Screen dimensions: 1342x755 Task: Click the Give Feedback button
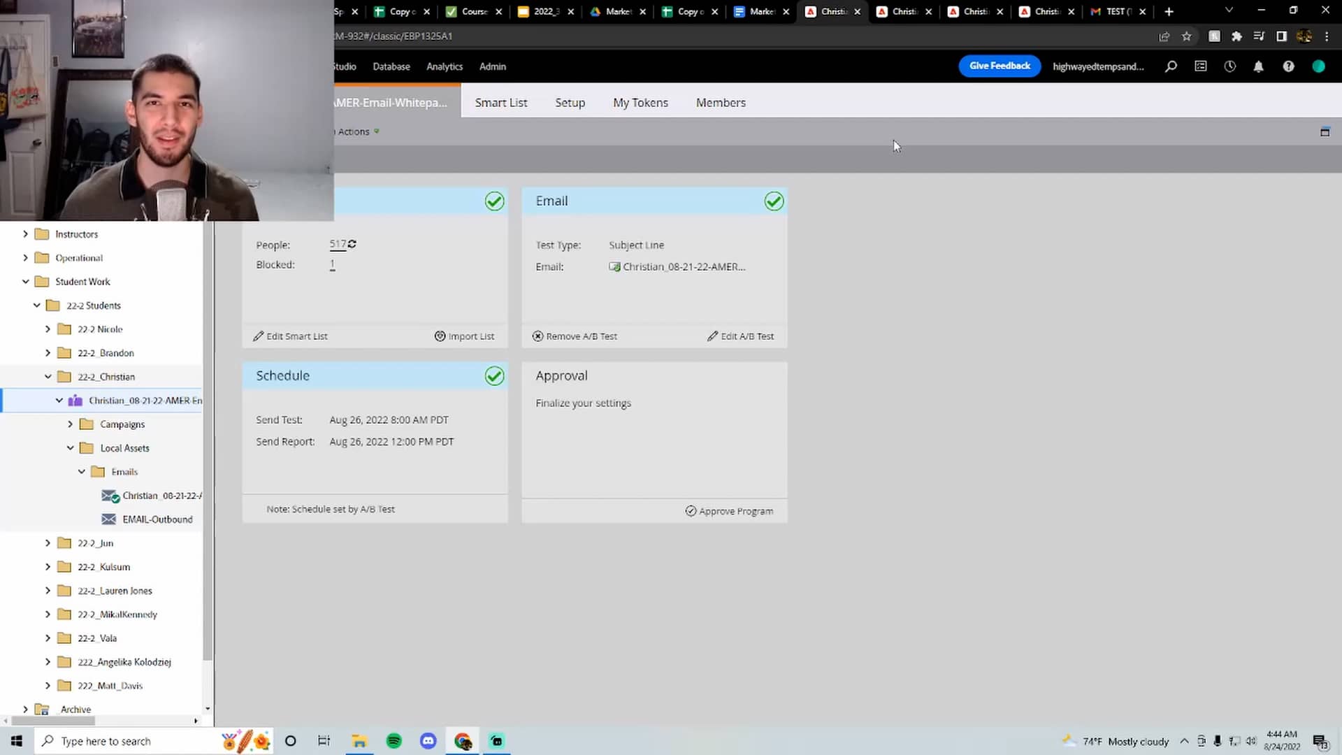pos(1000,66)
